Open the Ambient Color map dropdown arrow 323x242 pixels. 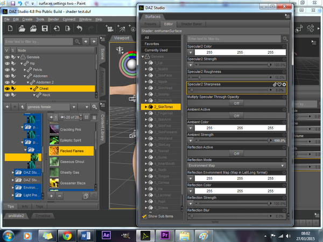[x=191, y=128]
